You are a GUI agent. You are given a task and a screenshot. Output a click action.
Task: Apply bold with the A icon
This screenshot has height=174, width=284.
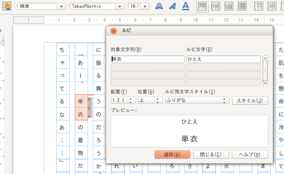click(159, 6)
